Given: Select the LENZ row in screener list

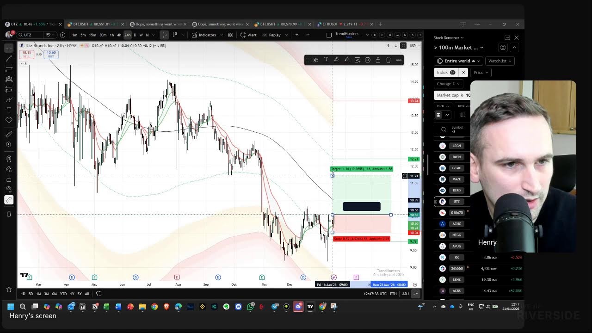Looking at the screenshot, I should click(x=479, y=279).
